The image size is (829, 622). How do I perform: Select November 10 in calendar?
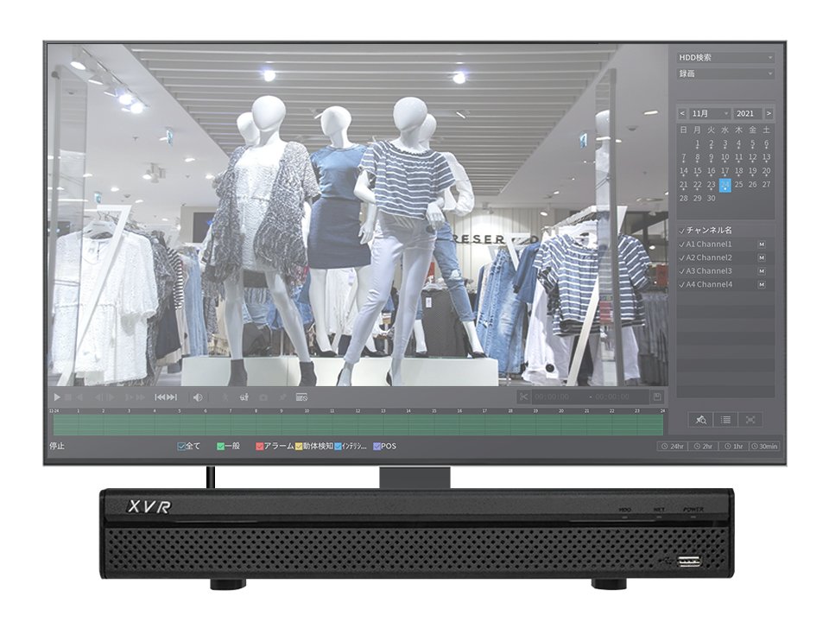tap(725, 157)
